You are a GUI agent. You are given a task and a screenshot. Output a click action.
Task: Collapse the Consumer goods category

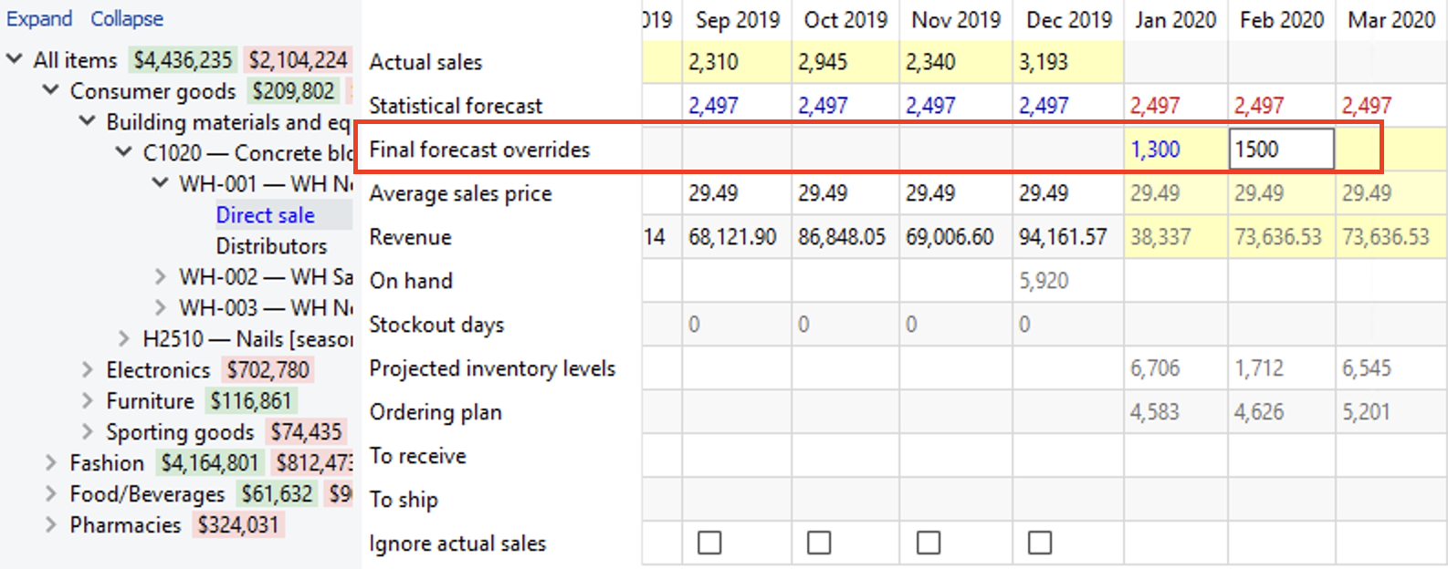click(51, 90)
